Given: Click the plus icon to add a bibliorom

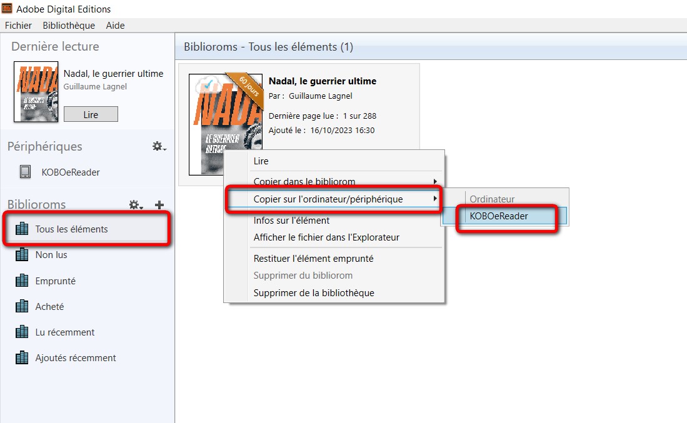Looking at the screenshot, I should pos(159,205).
